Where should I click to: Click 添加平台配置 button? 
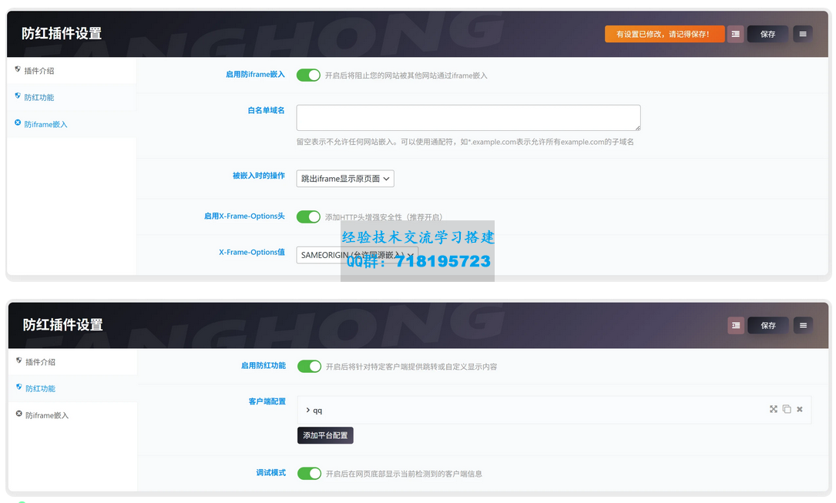tap(325, 435)
